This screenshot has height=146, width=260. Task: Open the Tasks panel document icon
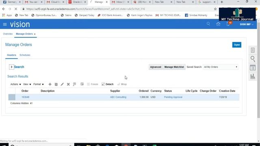253,50
